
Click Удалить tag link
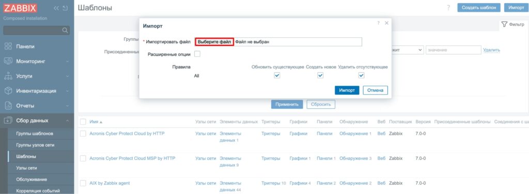point(492,50)
